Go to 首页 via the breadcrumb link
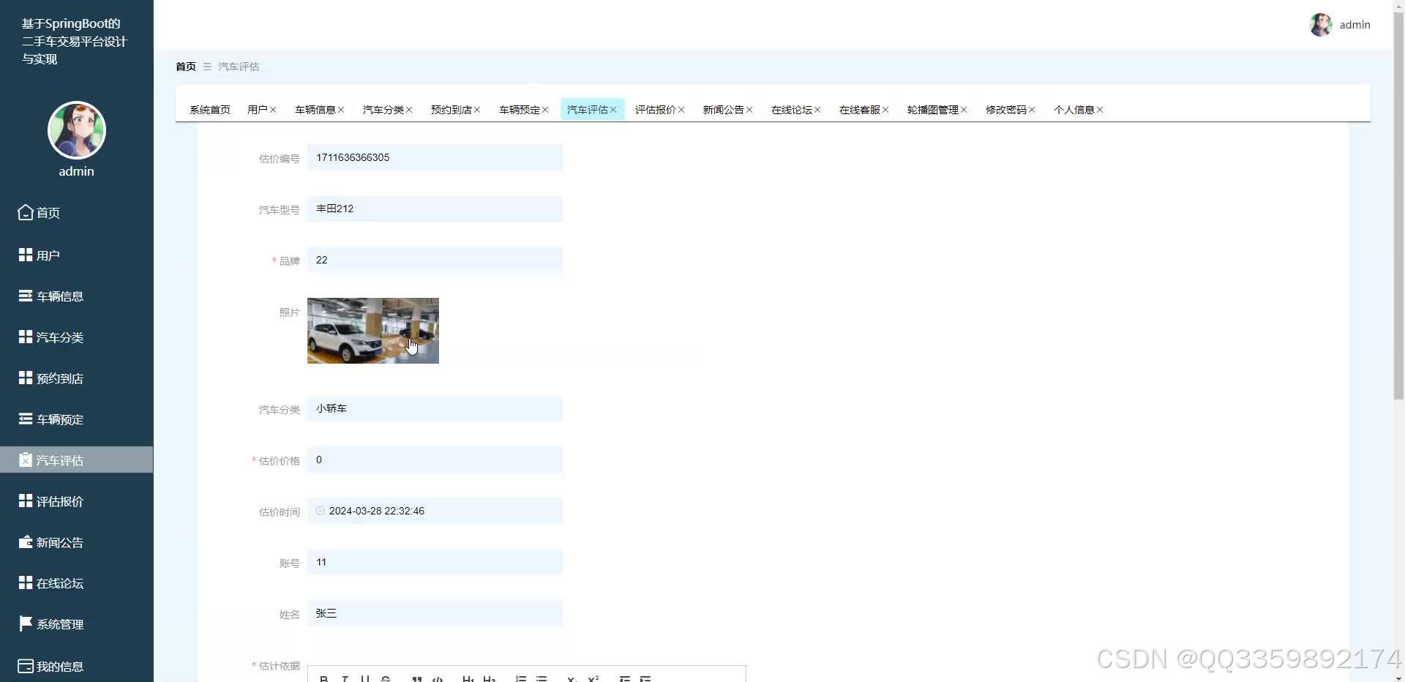 pyautogui.click(x=186, y=67)
